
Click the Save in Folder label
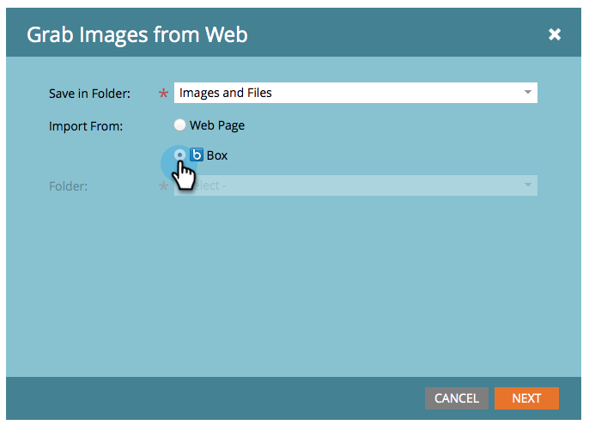click(89, 94)
